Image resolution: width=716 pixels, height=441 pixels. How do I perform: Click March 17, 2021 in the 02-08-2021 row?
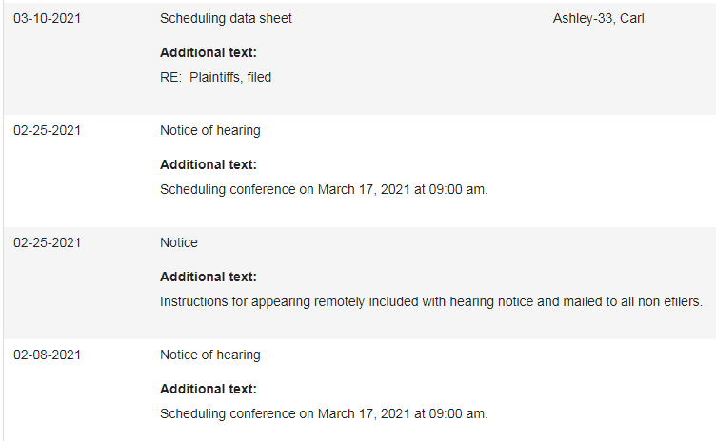pos(364,413)
